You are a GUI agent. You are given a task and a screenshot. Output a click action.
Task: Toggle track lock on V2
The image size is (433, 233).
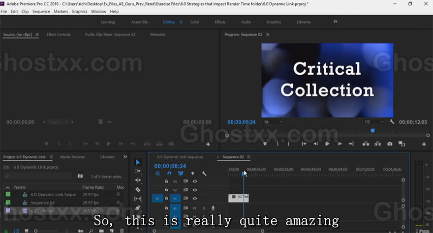click(166, 189)
